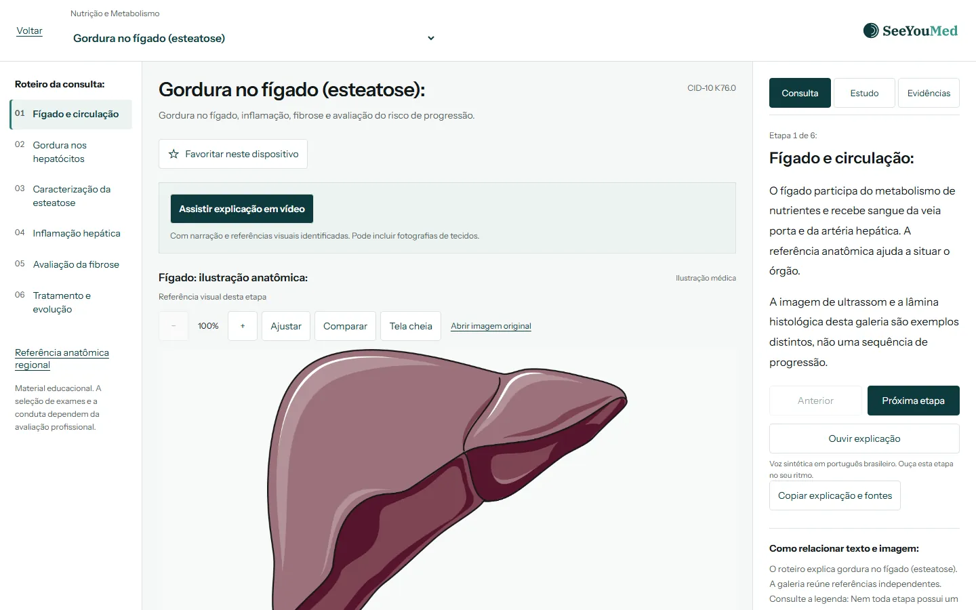
Task: Zoom in the liver image with plus
Action: 243,326
